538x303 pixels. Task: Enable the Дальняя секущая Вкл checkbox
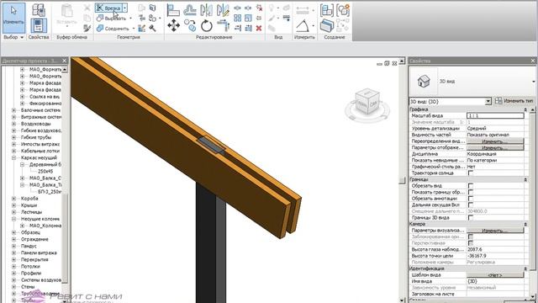(471, 205)
